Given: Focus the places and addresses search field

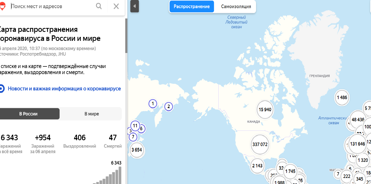Looking at the screenshot, I should coord(53,6).
